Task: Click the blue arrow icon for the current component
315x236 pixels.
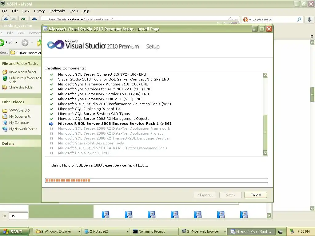Action: click(51, 124)
